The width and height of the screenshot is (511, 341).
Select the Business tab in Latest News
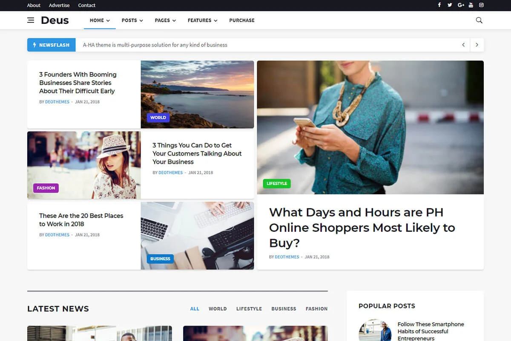284,309
